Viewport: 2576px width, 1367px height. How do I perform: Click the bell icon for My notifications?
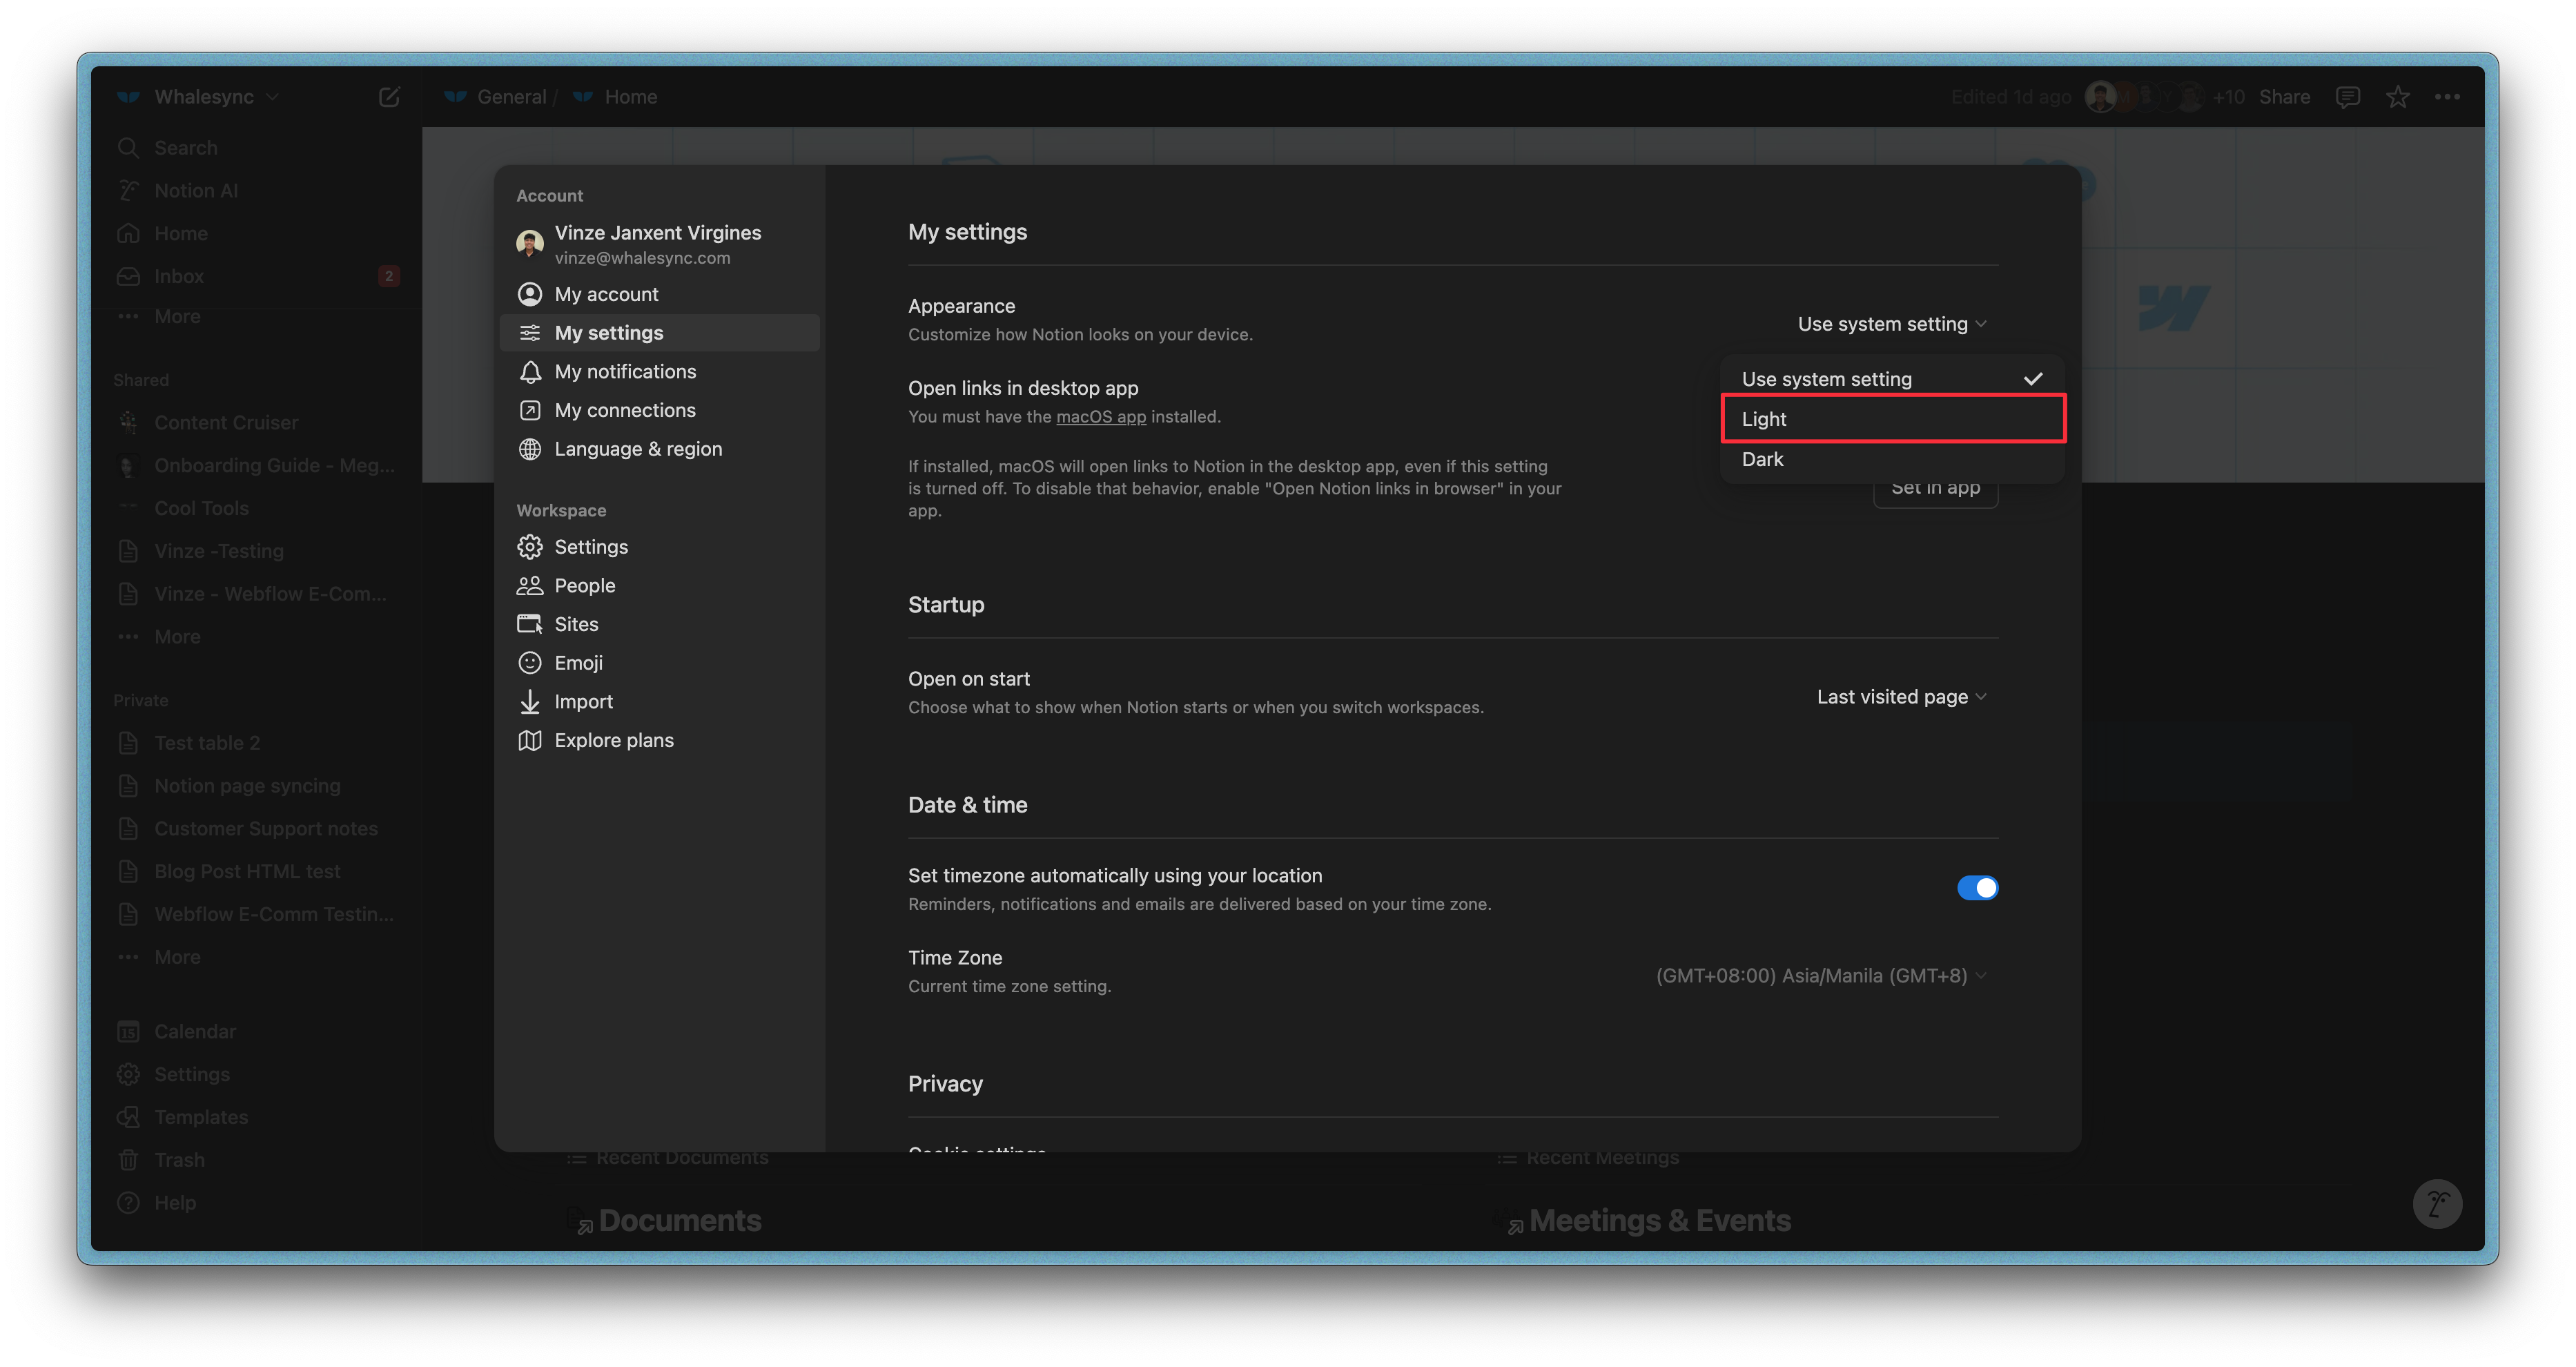530,372
